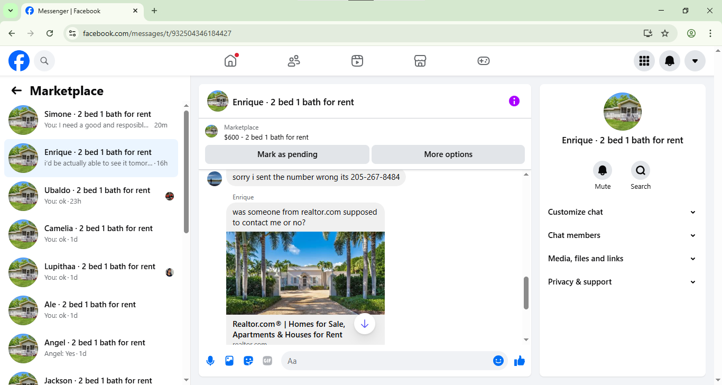
Task: Open Ubaldo conversation
Action: point(91,196)
